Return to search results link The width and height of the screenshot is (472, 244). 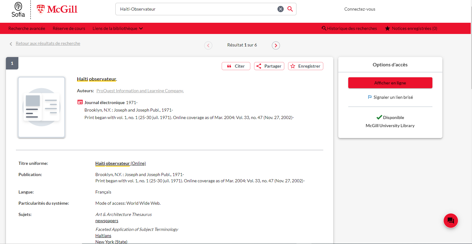pyautogui.click(x=48, y=44)
